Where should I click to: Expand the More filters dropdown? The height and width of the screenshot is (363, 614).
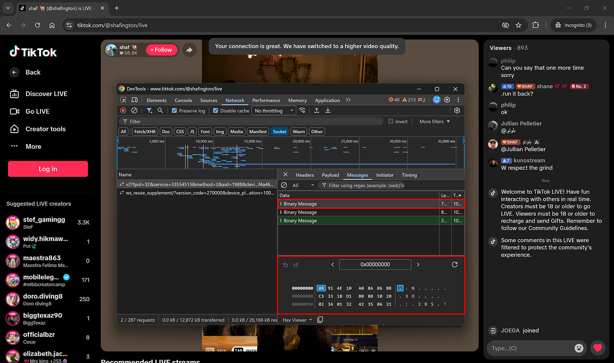434,121
